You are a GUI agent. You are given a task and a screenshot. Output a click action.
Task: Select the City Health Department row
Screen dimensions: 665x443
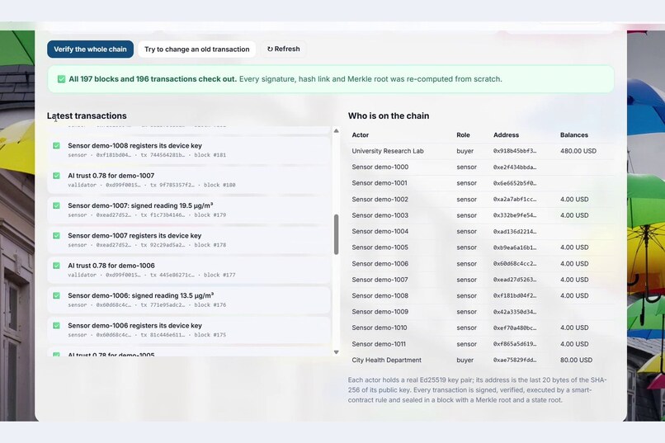point(481,360)
